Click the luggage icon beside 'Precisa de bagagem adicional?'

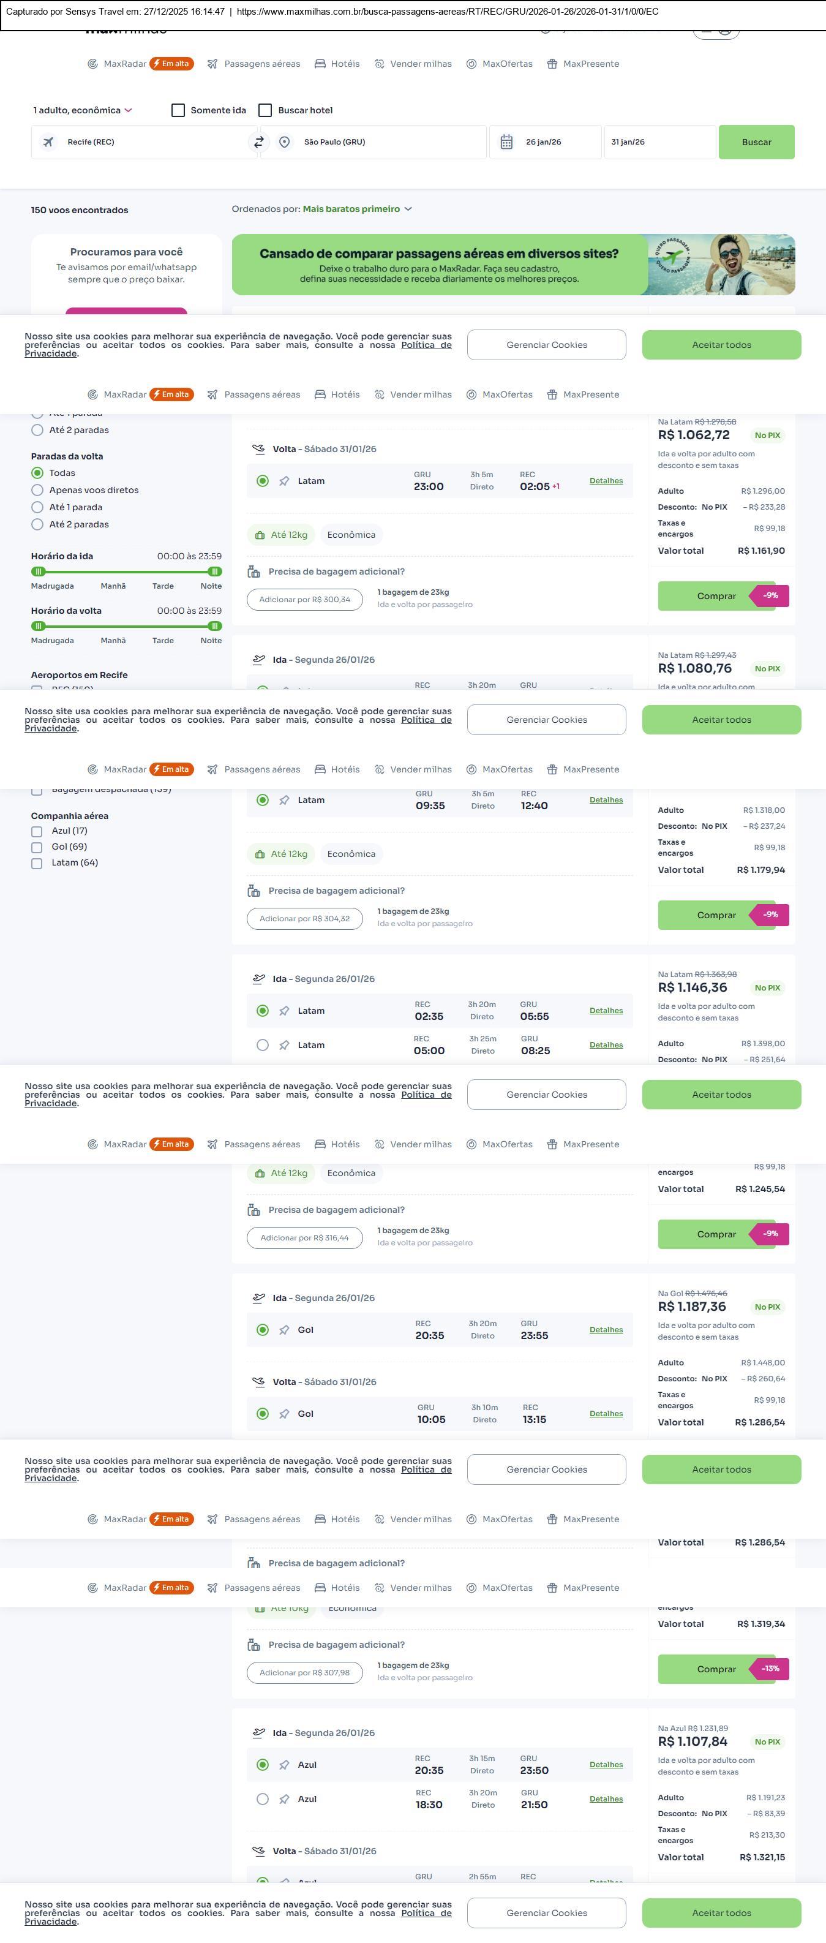(254, 572)
